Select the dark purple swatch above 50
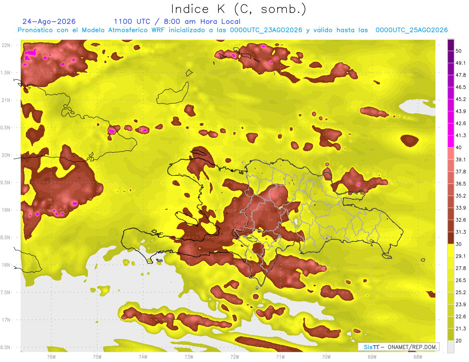Viewport: 469px width, 362px height. 451,45
